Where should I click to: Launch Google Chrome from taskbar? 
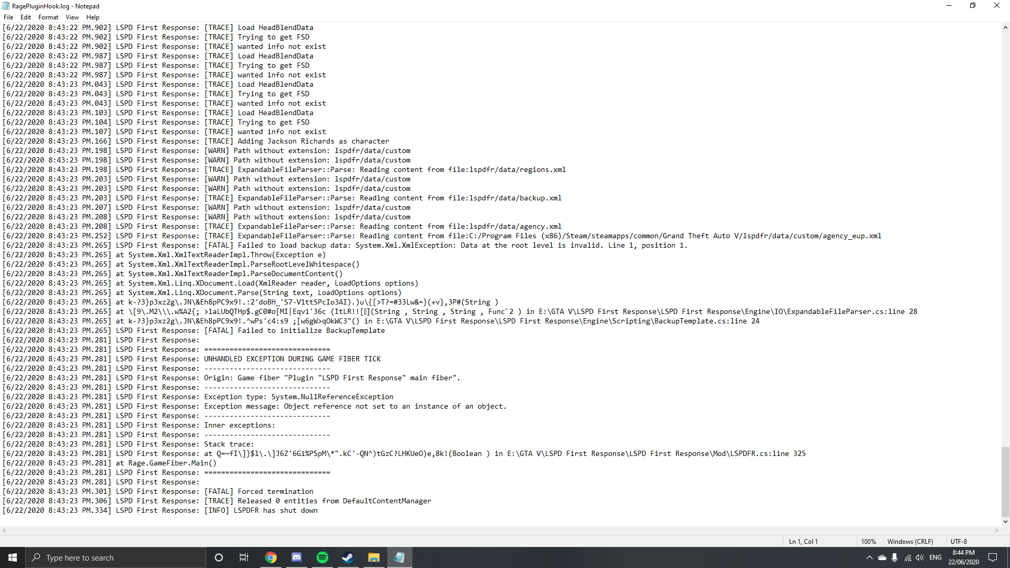pos(271,557)
